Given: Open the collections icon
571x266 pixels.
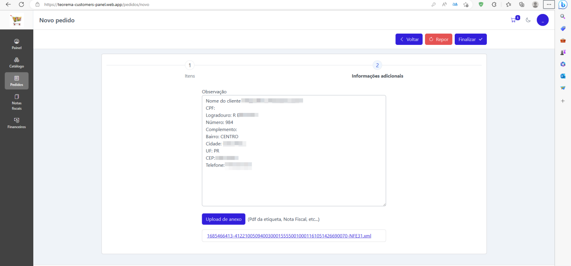Looking at the screenshot, I should click(x=522, y=4).
